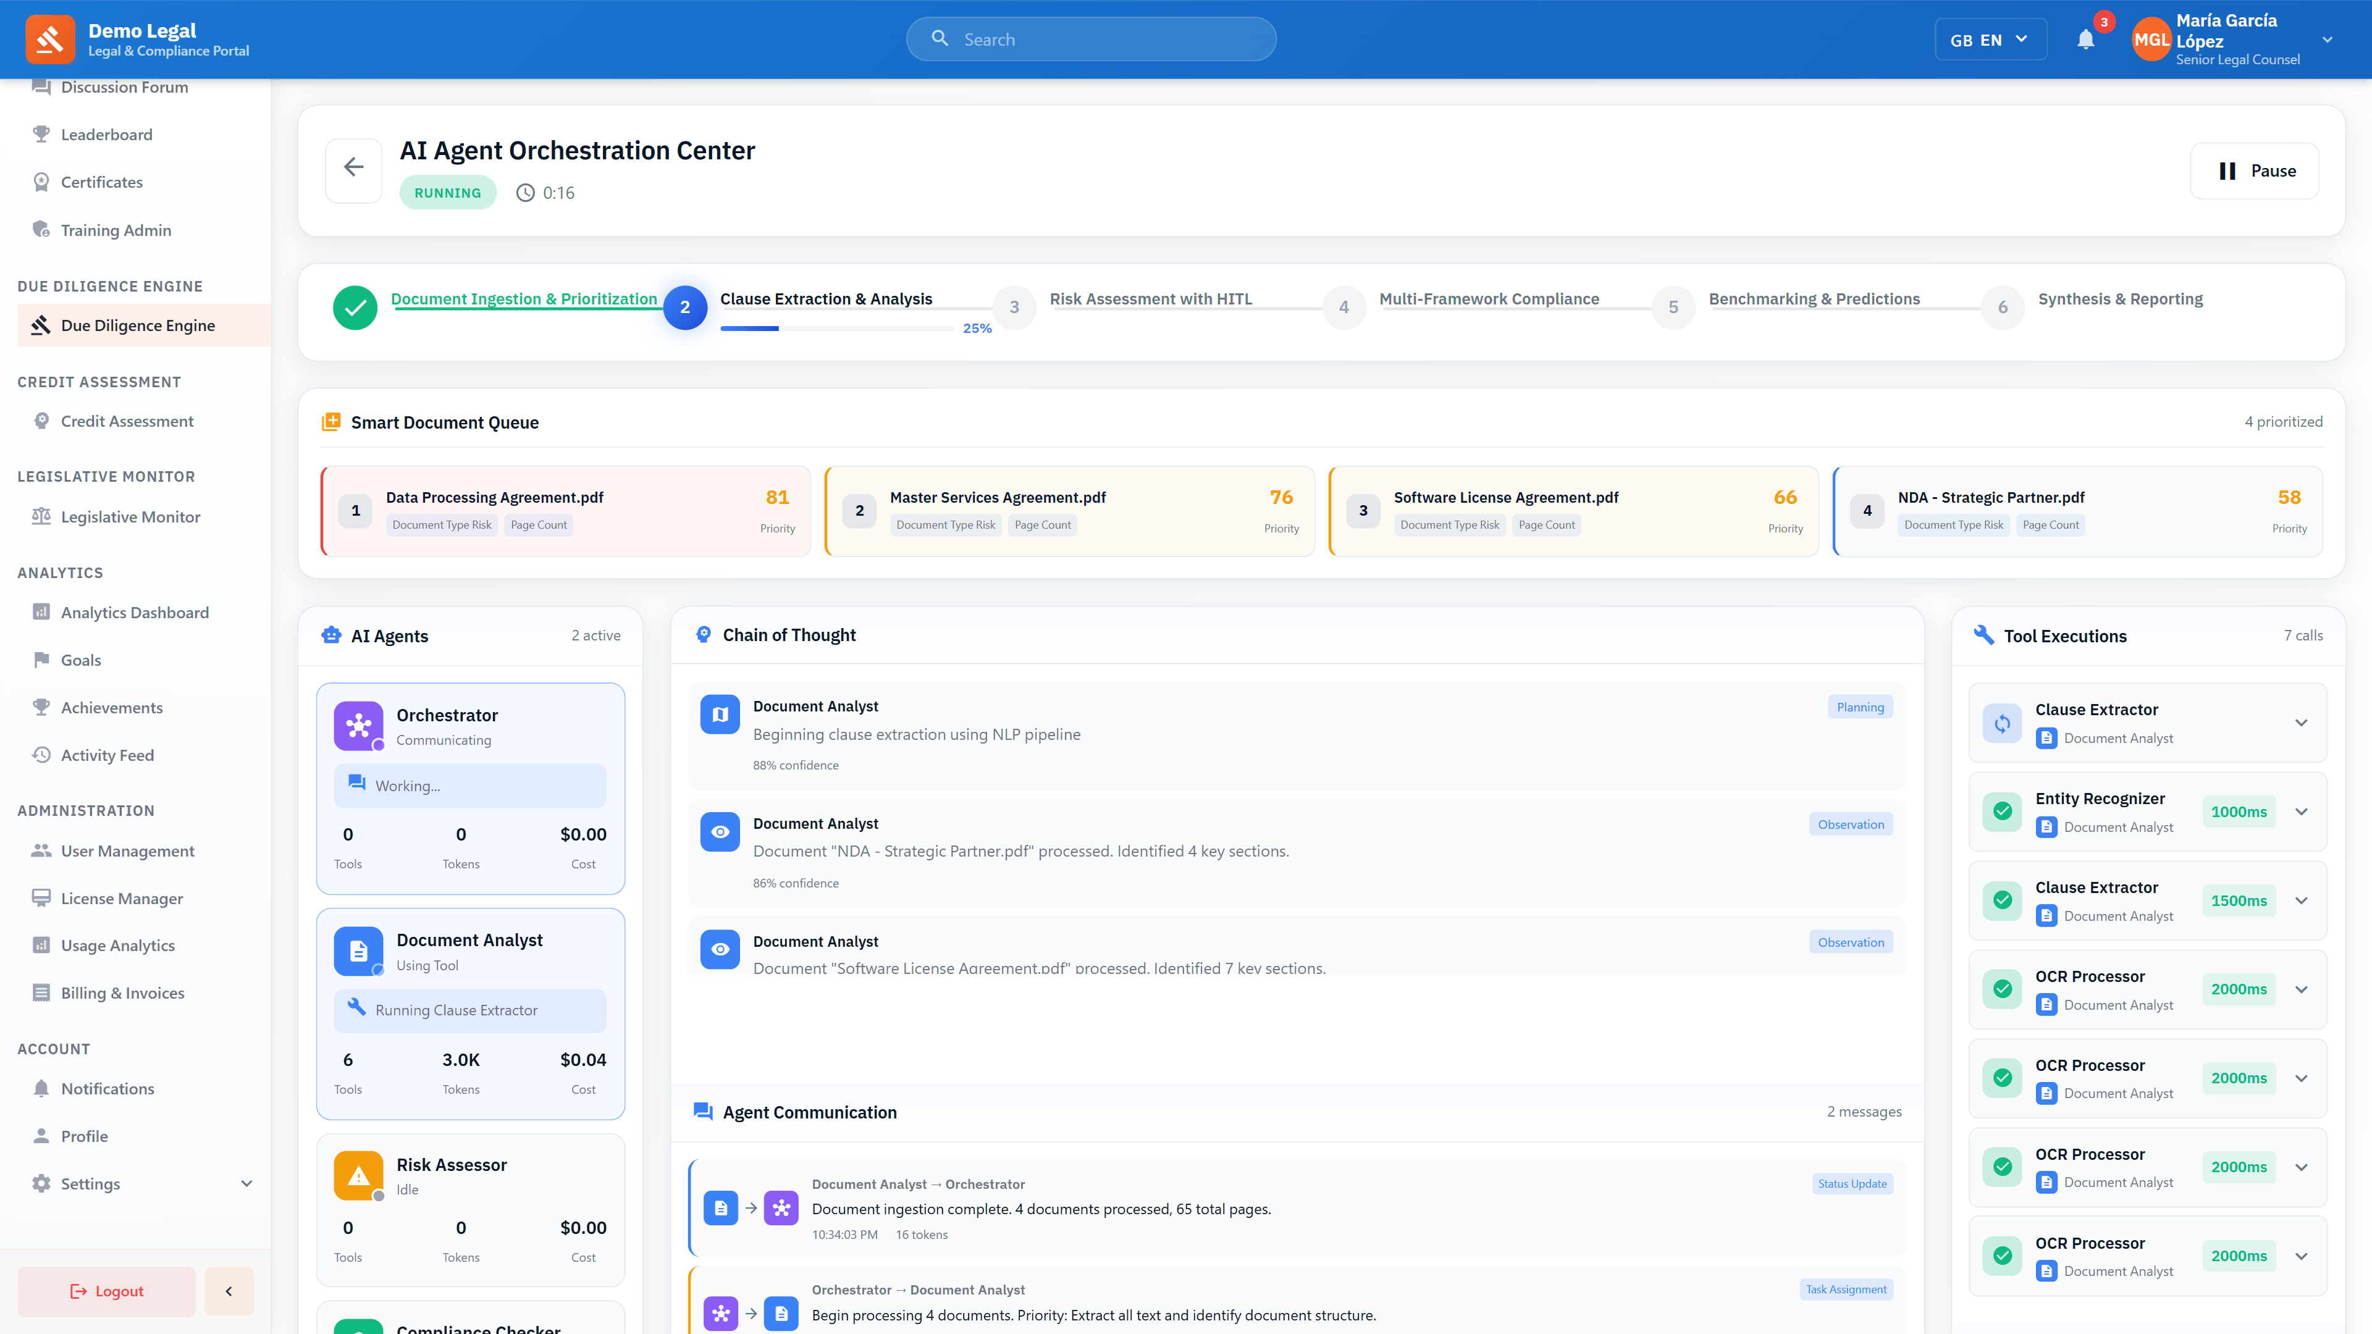The height and width of the screenshot is (1334, 2372).
Task: Collapse the Settings menu in the sidebar
Action: [246, 1183]
